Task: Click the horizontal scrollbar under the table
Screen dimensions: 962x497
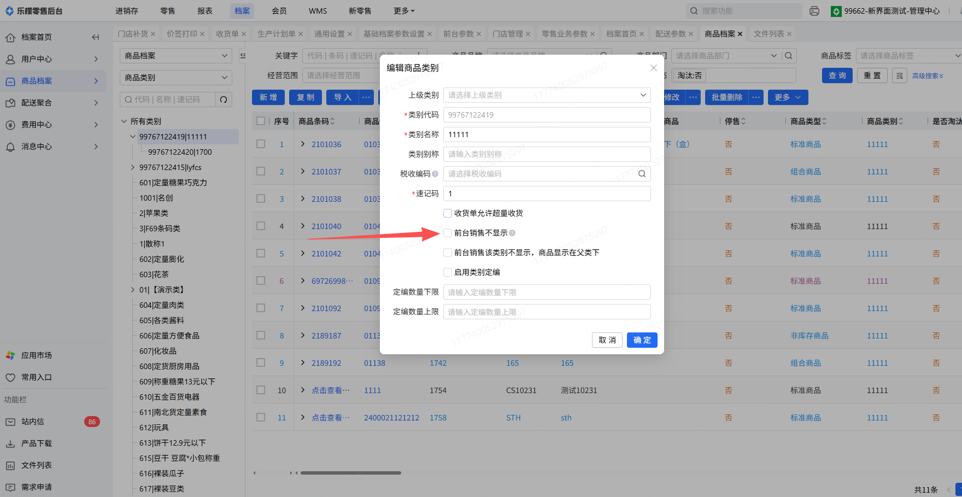Action: click(x=350, y=473)
